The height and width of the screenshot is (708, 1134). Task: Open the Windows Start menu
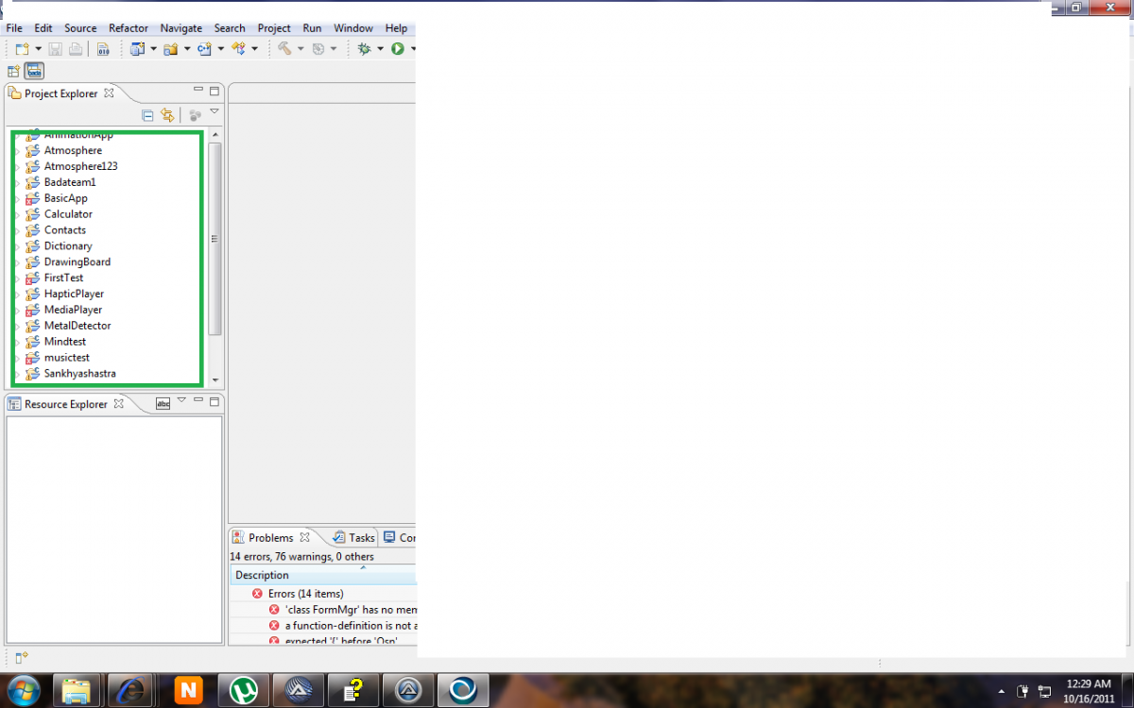coord(23,690)
